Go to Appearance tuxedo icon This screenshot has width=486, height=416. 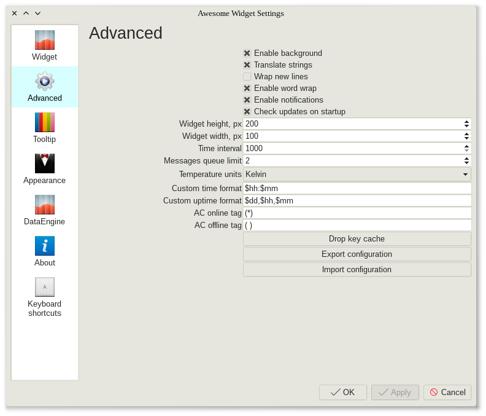click(45, 163)
